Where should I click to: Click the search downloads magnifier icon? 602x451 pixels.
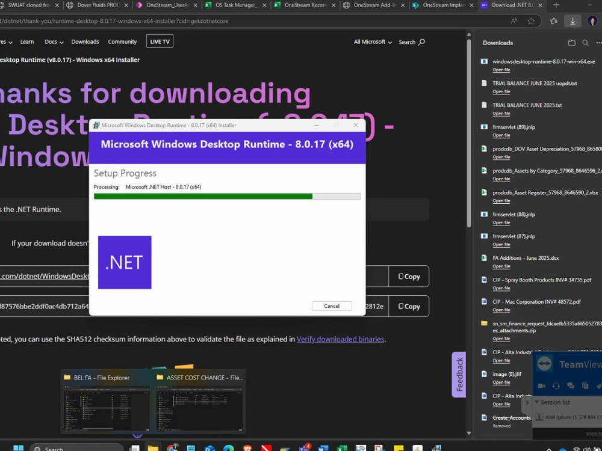[x=586, y=43]
